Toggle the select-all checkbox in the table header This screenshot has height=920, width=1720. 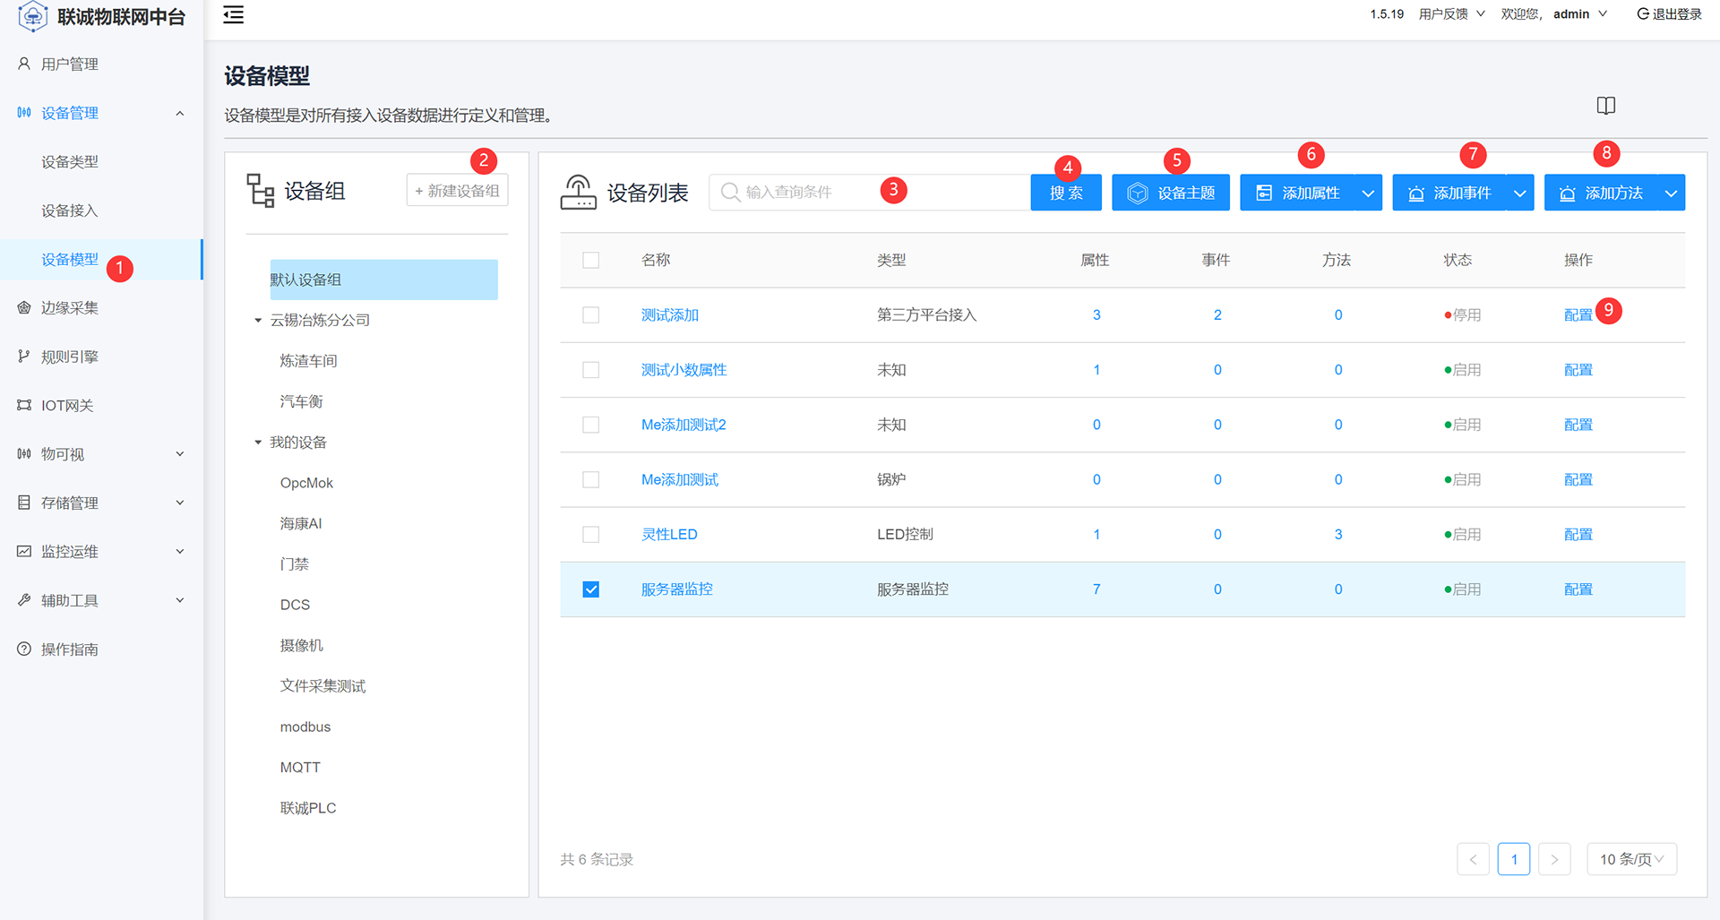point(590,260)
